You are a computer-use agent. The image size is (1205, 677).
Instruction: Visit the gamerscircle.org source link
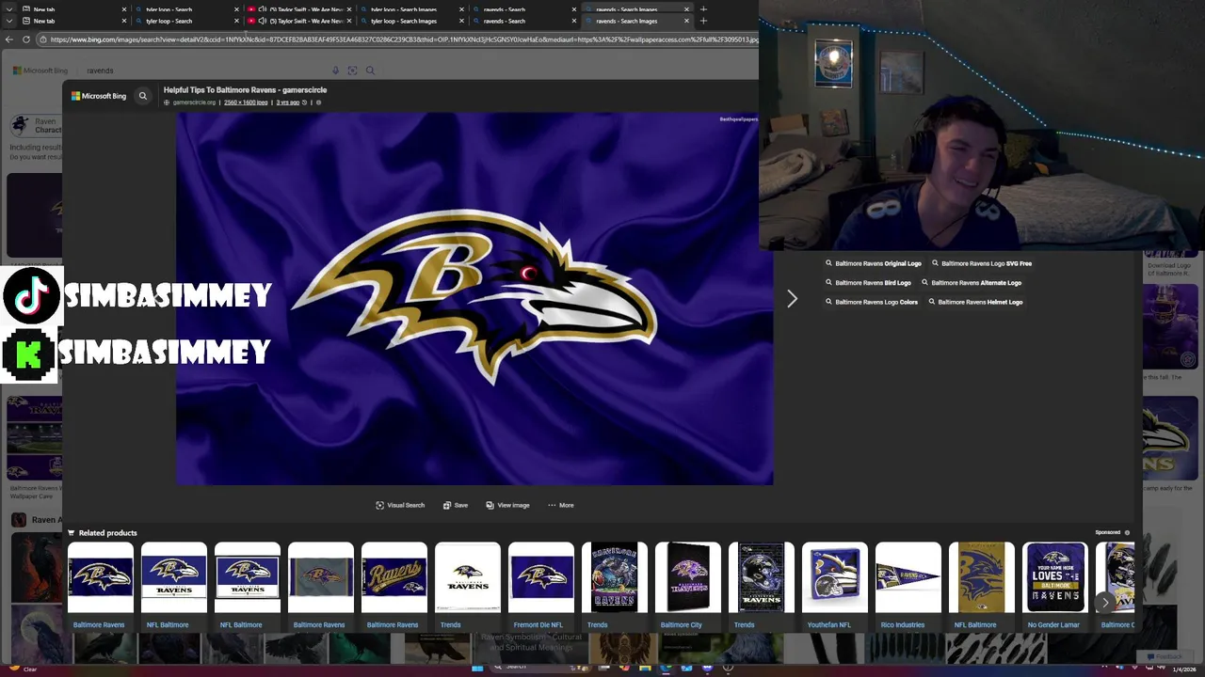(x=194, y=102)
